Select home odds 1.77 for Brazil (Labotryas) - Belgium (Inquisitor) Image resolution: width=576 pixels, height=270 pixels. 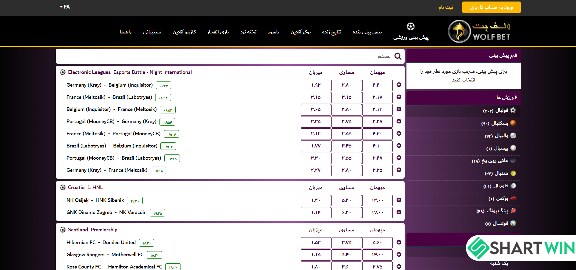[316, 146]
